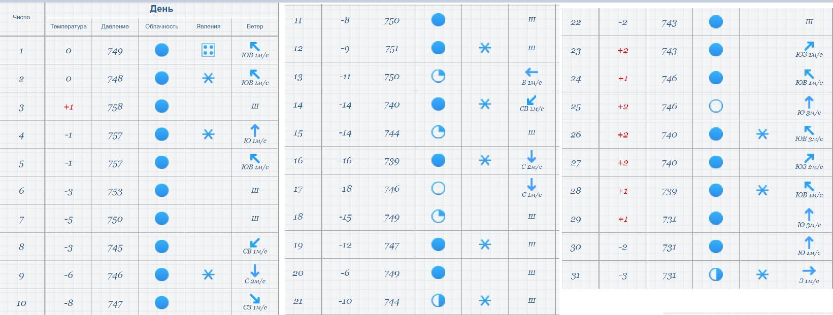The height and width of the screenshot is (315, 833).
Task: Click the Ветер column header
Action: pos(255,26)
